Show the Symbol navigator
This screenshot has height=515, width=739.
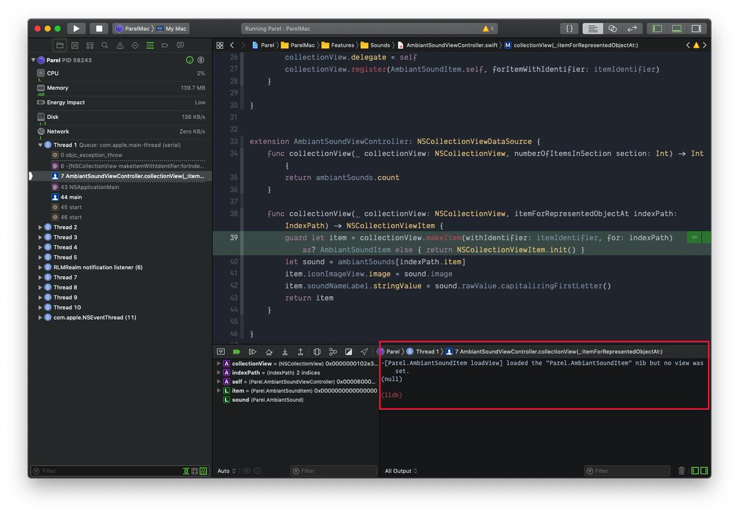tap(90, 45)
